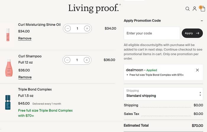Screen dimensions: 207x132
Task: Increase Curl Moisturizing Shine Oil quantity
Action: 87,29
